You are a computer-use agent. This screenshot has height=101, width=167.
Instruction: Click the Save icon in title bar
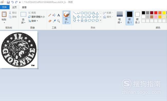[8, 2]
